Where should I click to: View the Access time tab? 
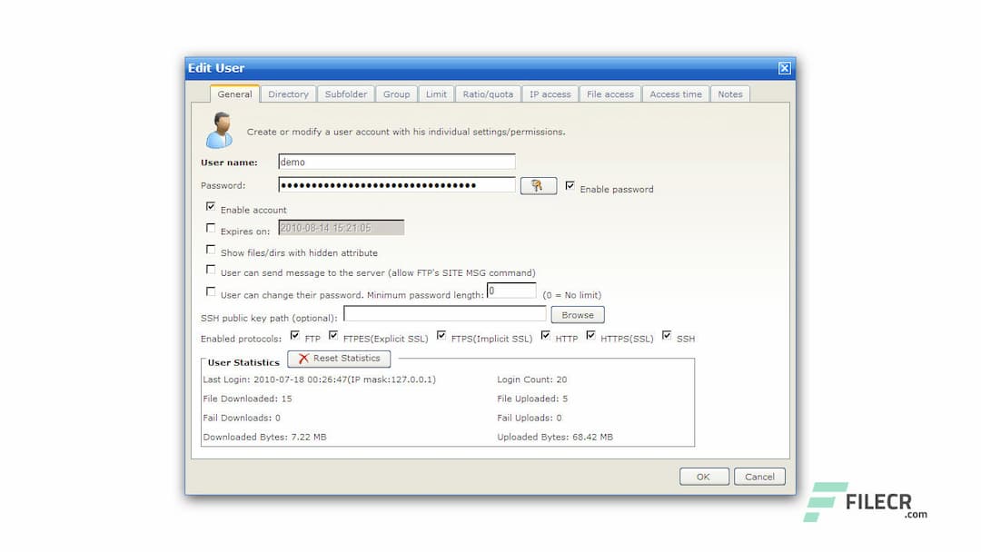coord(676,94)
